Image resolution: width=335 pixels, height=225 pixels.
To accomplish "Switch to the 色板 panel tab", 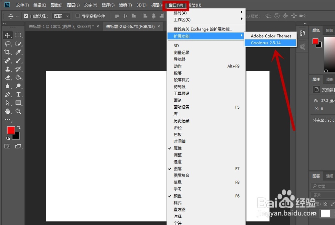I will 329,30.
